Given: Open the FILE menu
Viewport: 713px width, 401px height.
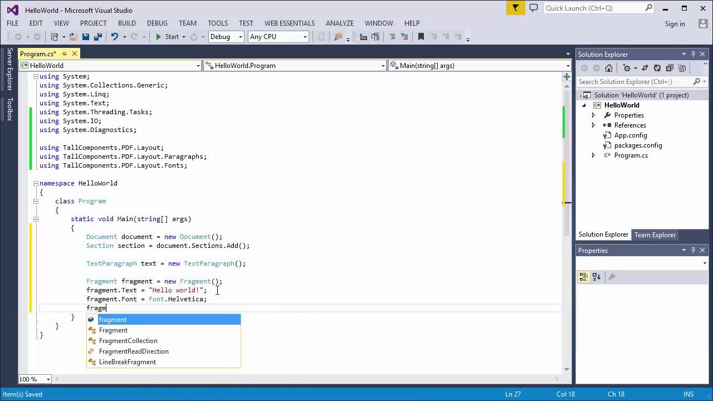Looking at the screenshot, I should click(12, 23).
